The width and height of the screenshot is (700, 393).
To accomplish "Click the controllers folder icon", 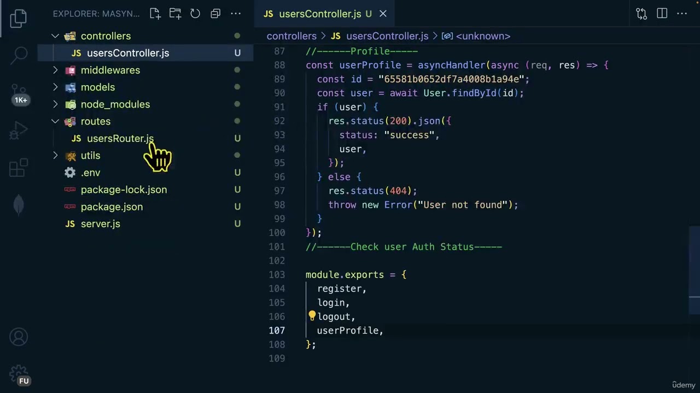I will click(70, 36).
